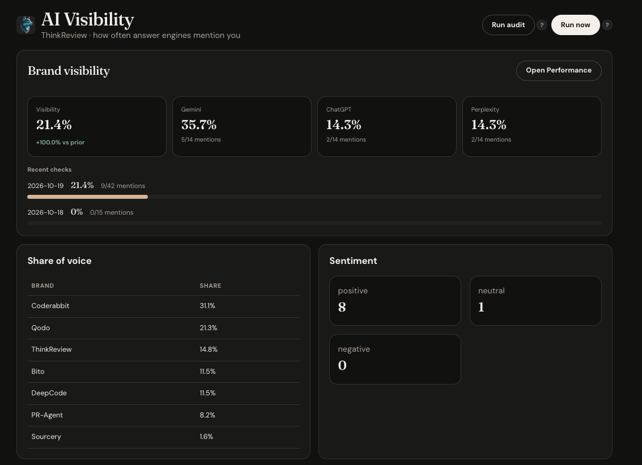This screenshot has width=642, height=465.
Task: Click the 2026-10-18 empty progress bar
Action: click(x=314, y=224)
